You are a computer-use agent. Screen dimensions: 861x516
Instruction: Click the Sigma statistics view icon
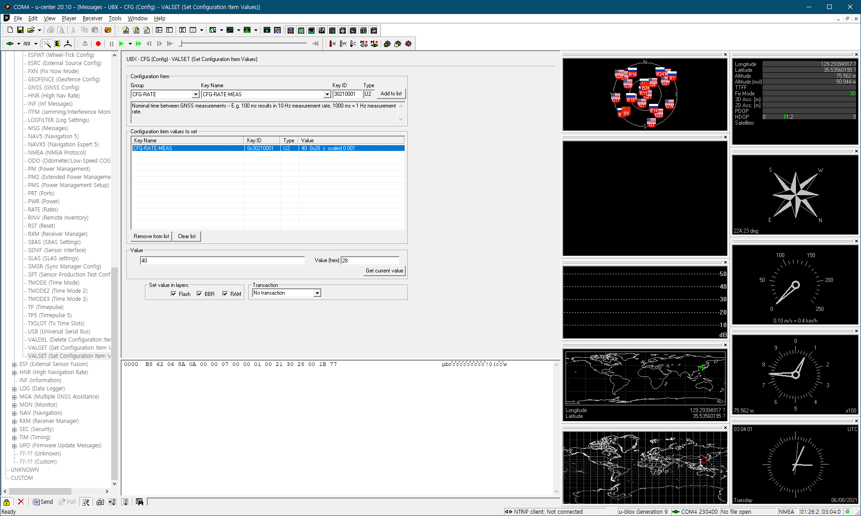point(182,30)
